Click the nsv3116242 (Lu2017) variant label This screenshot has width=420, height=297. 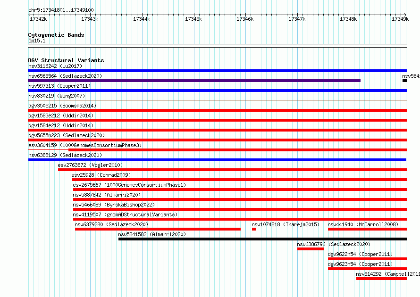click(55, 66)
